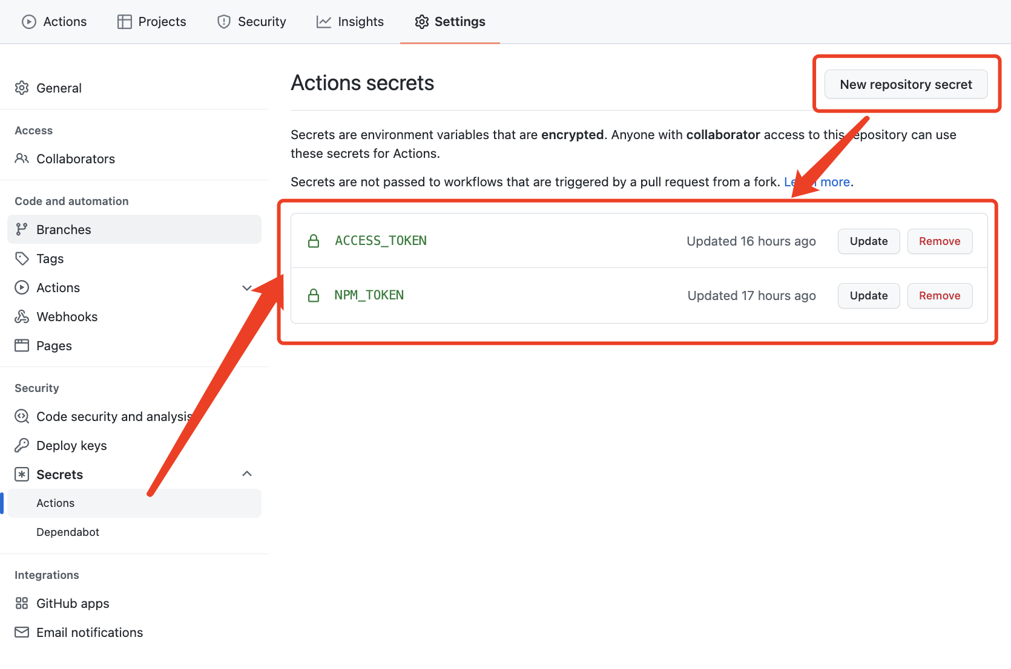Click the NPM_TOKEN secret name
1011x669 pixels.
tap(369, 295)
